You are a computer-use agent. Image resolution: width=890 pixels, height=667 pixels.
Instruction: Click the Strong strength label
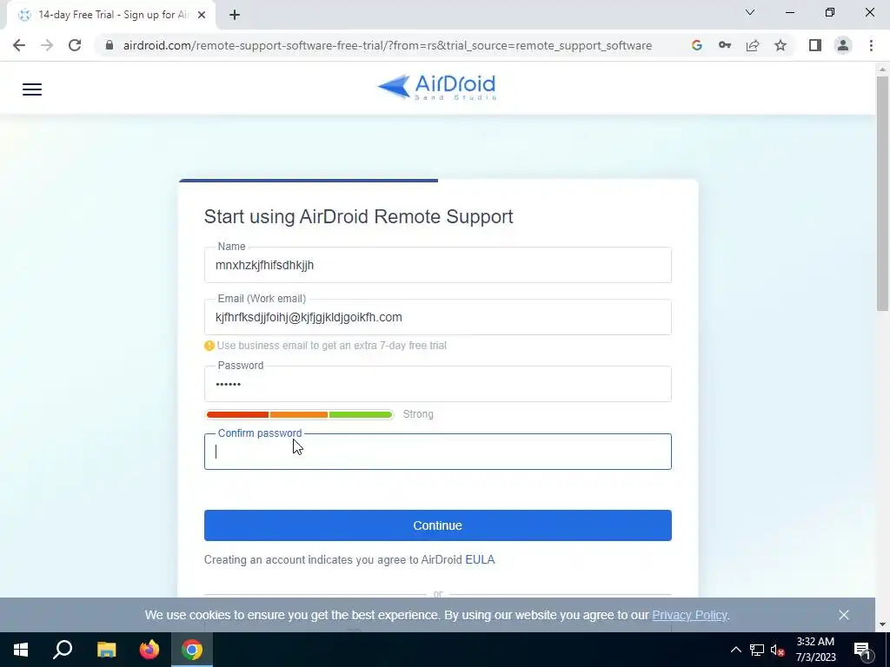[418, 414]
